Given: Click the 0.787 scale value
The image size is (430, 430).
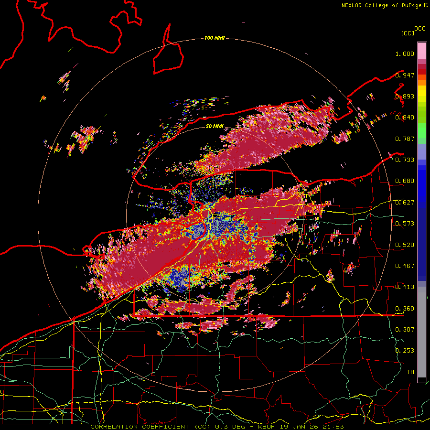Looking at the screenshot, I should point(405,139).
